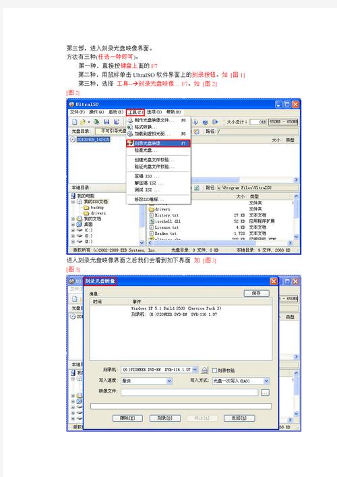Click the help question mark toolbar icon

click(x=206, y=122)
